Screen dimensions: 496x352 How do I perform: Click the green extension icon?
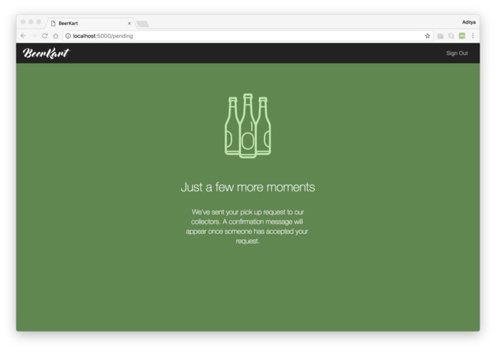pyautogui.click(x=462, y=36)
